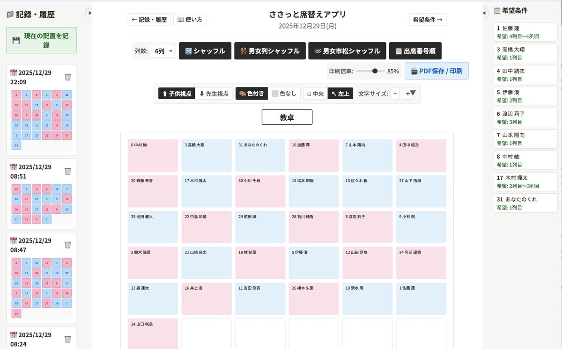Click the calendar icon on the 08:51 record

coord(13,167)
